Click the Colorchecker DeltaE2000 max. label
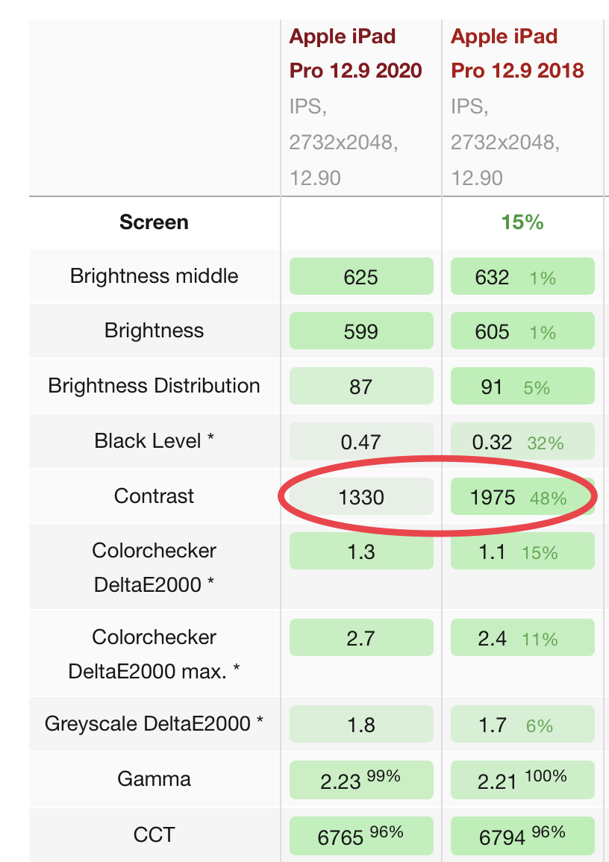 [154, 654]
